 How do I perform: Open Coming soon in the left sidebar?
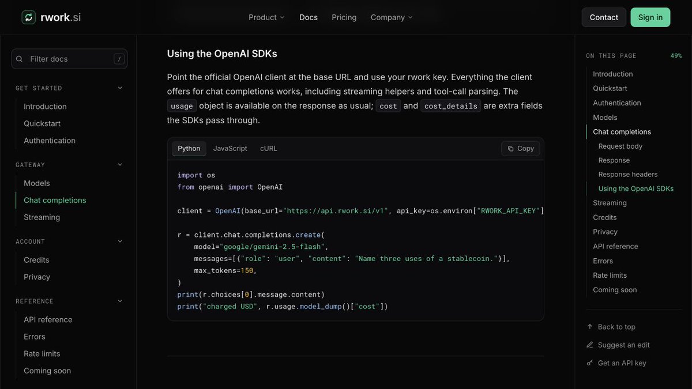[47, 371]
